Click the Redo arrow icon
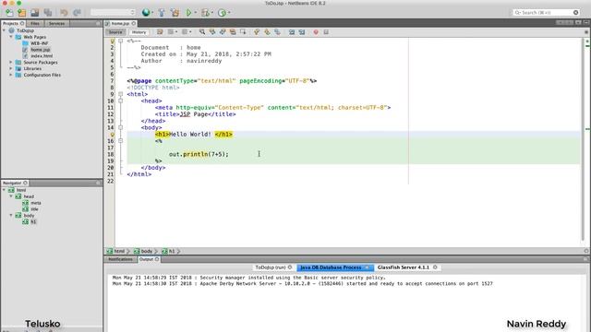The width and height of the screenshot is (591, 332). [x=77, y=12]
